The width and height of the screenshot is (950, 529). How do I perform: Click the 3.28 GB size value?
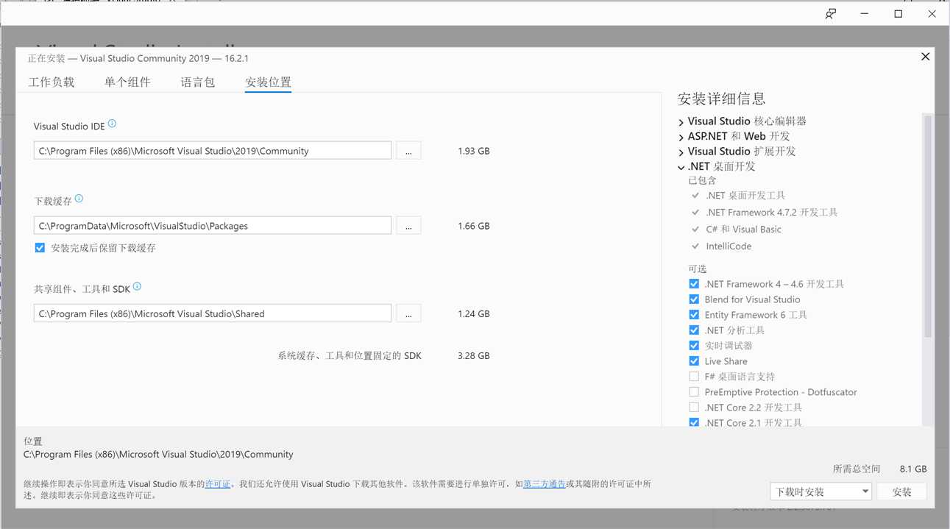click(474, 355)
